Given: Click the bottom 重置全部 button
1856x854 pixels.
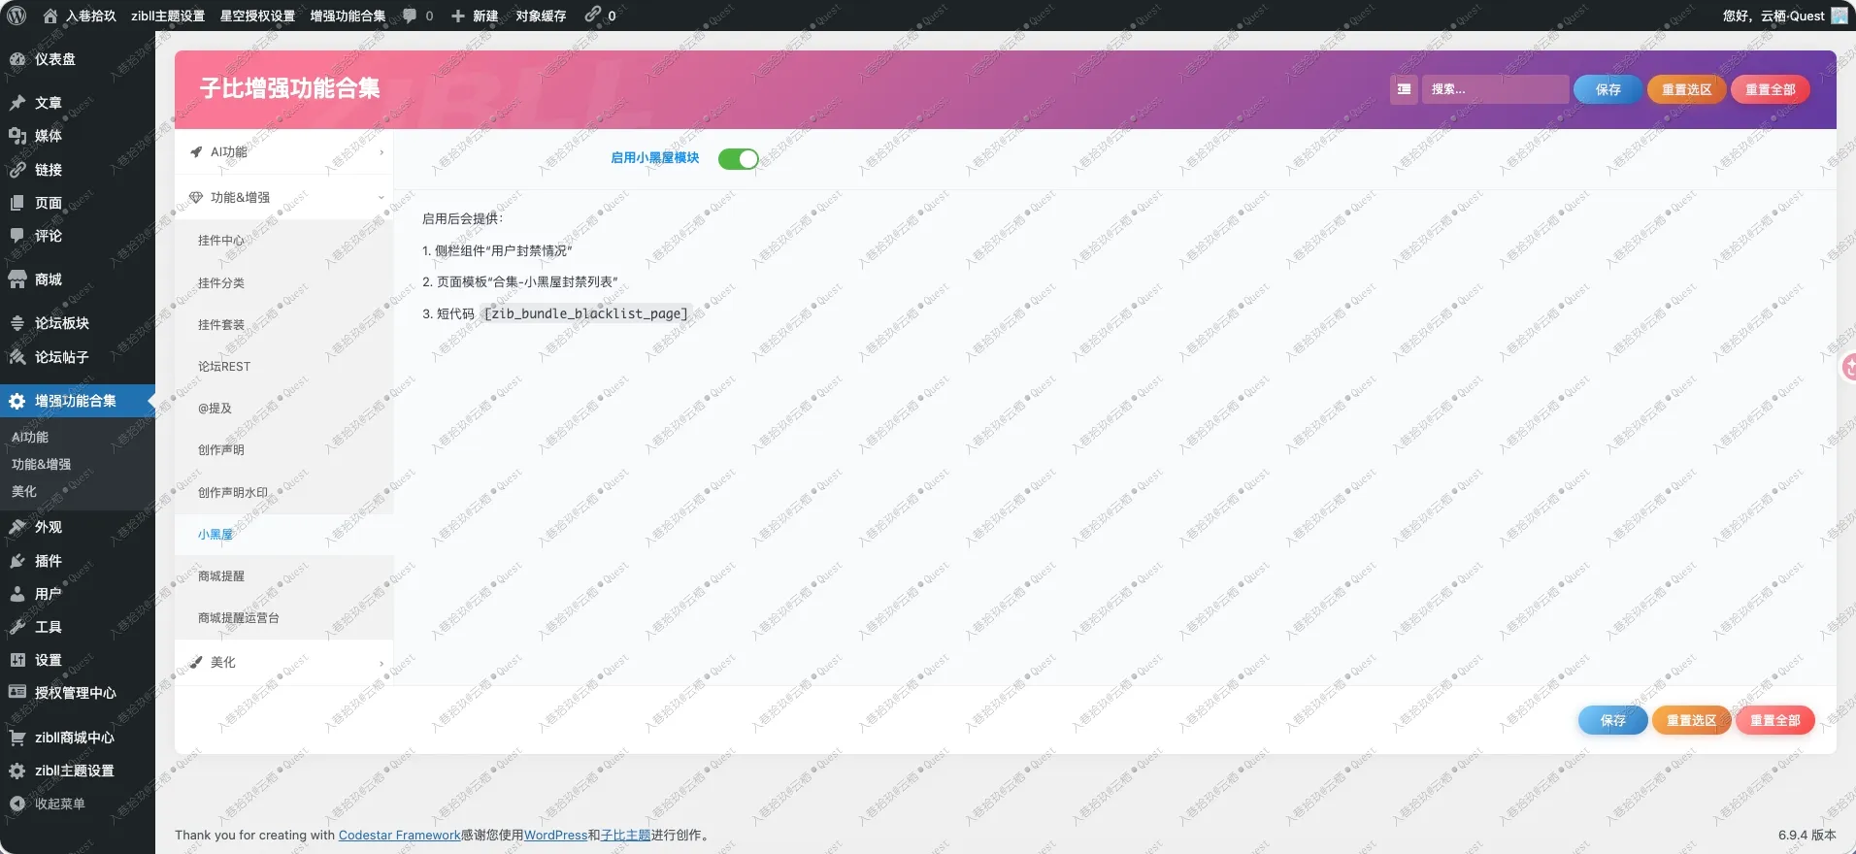Looking at the screenshot, I should 1775,720.
